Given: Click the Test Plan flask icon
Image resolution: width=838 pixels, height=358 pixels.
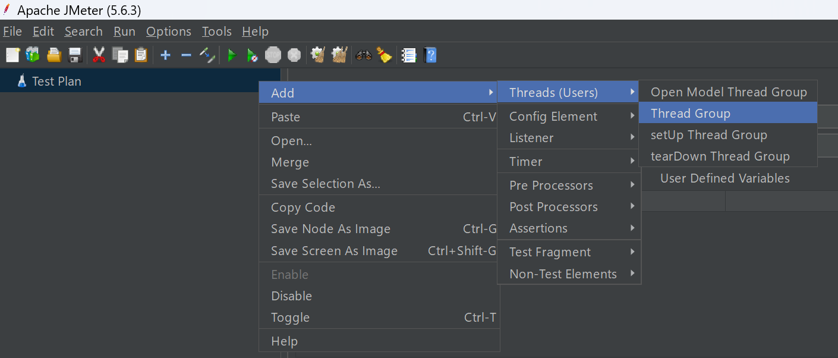Looking at the screenshot, I should [22, 81].
